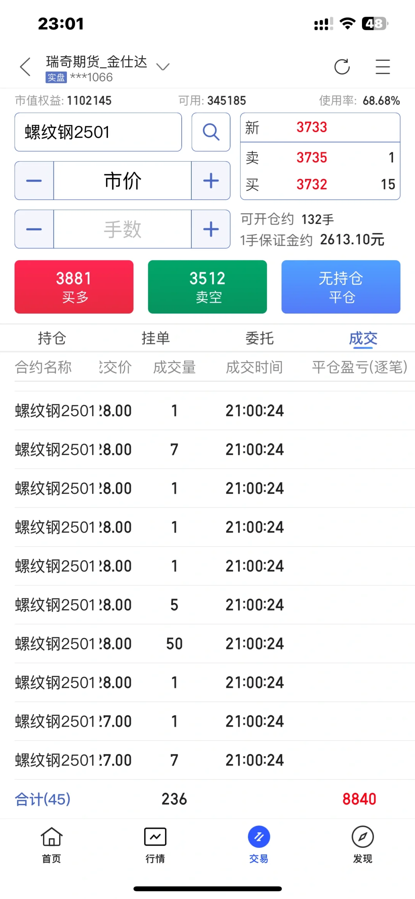This screenshot has height=899, width=415.
Task: Increase 手数 with the plus button
Action: coord(211,229)
